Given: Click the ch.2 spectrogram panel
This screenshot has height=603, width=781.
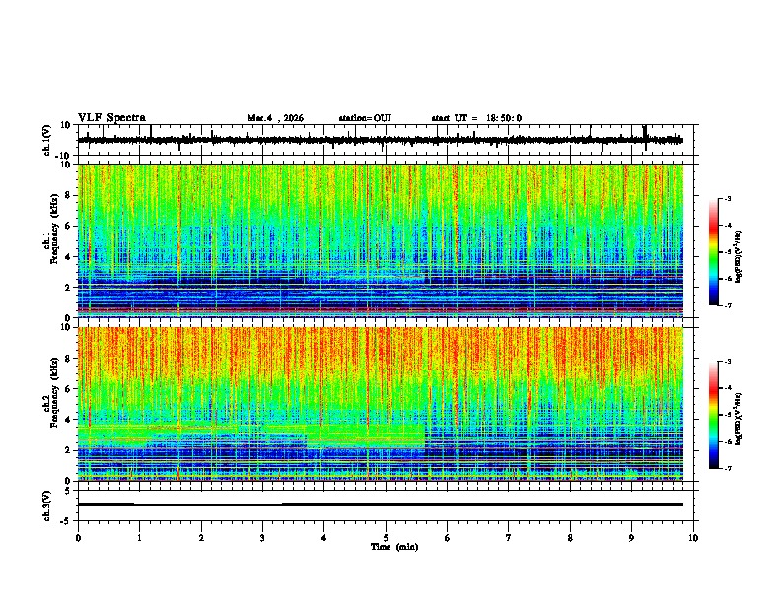Looking at the screenshot, I should click(x=381, y=404).
